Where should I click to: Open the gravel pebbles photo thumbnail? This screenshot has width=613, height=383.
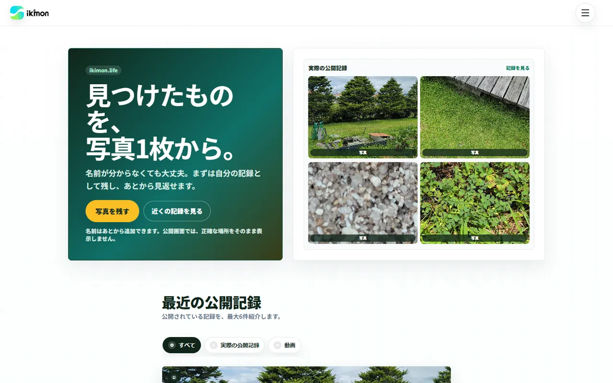[x=363, y=203]
